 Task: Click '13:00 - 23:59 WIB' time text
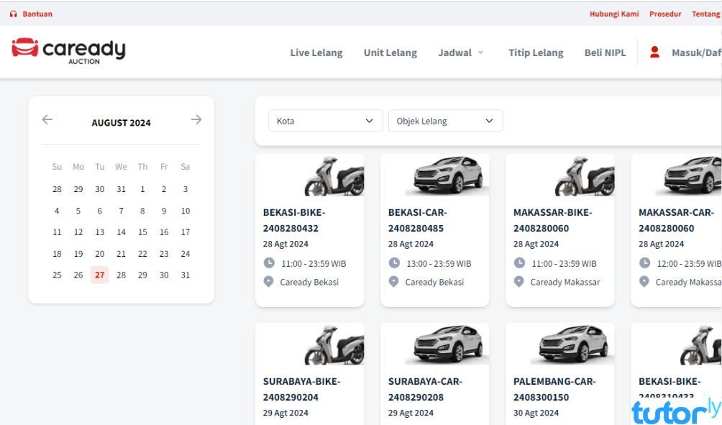point(439,264)
